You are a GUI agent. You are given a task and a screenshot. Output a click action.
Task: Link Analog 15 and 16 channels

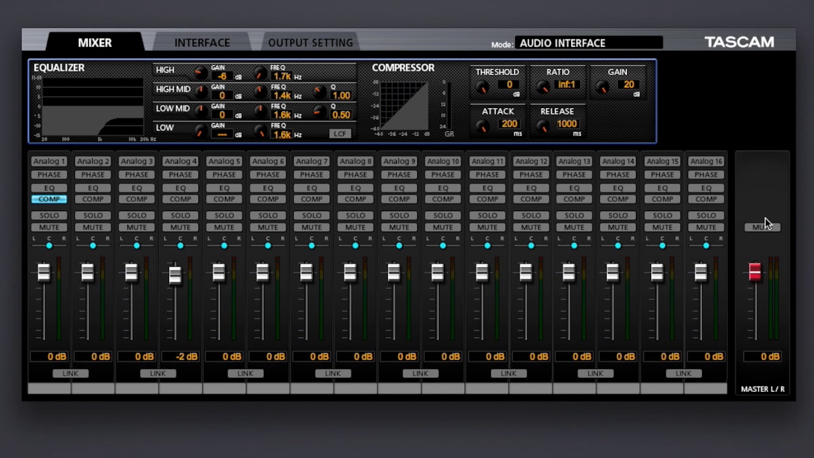[684, 373]
